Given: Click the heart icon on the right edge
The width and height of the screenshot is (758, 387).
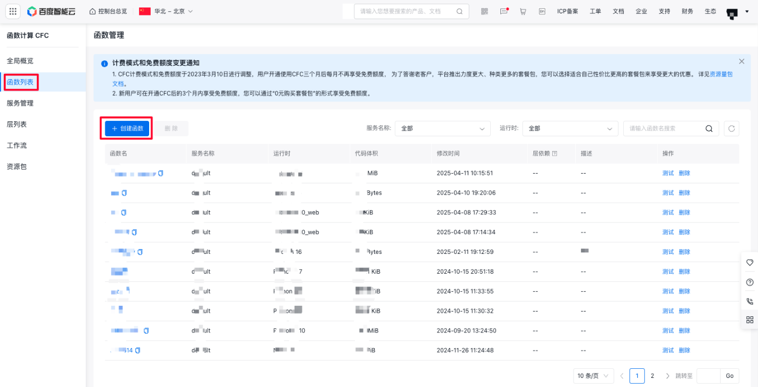Looking at the screenshot, I should click(749, 262).
